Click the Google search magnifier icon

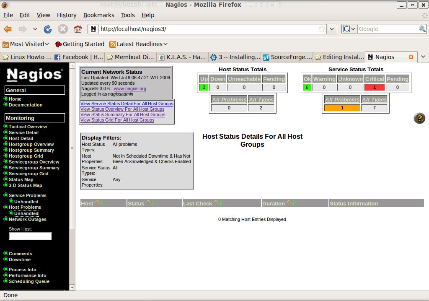[x=422, y=29]
